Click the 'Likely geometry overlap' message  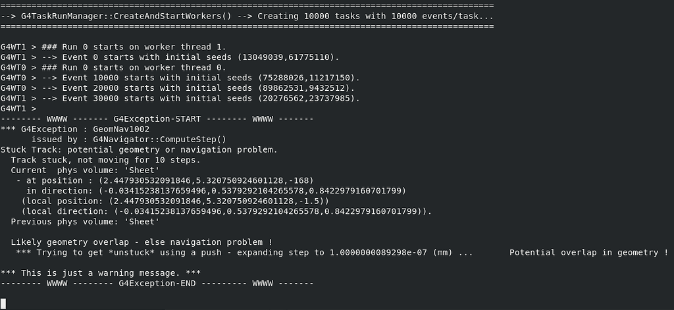click(x=141, y=242)
